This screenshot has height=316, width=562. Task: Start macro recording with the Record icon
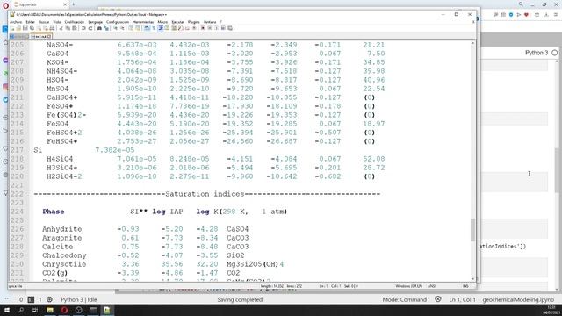coord(203,28)
